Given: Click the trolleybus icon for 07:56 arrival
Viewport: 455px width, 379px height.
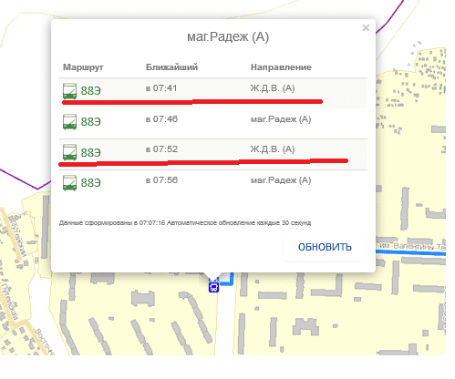Looking at the screenshot, I should tap(69, 183).
